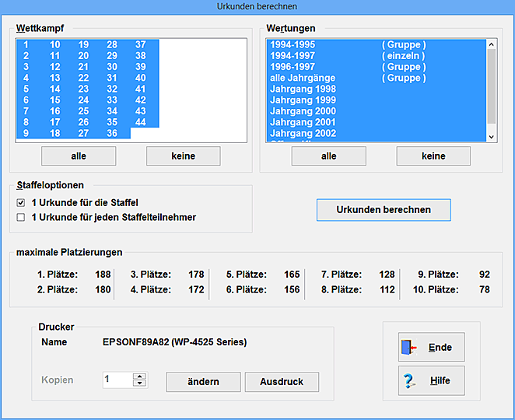515x420 pixels.
Task: Click into the Kopien number field
Action: 117,380
